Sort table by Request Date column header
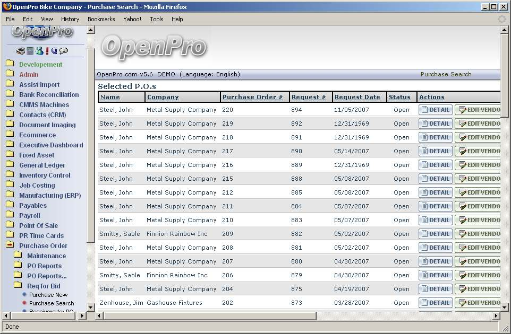The height and width of the screenshot is (334, 511). (x=357, y=97)
